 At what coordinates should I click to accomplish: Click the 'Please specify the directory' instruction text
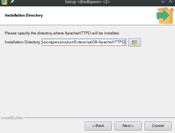pos(62,33)
